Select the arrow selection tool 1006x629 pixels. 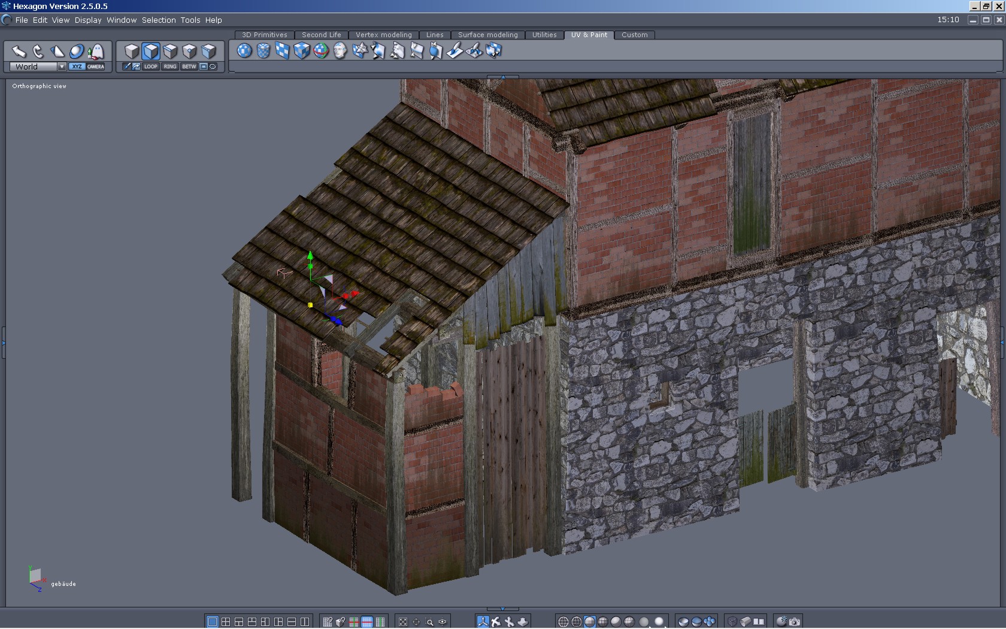coord(19,52)
